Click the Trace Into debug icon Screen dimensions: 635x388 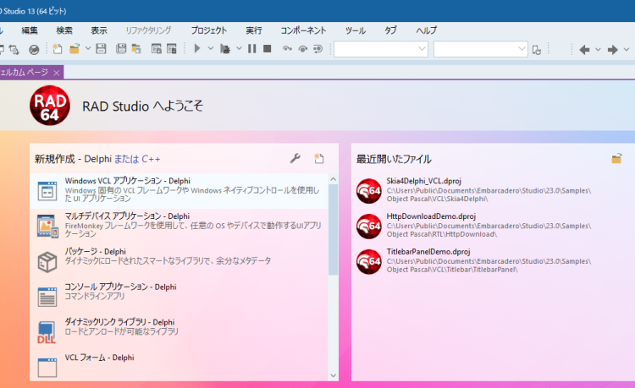click(287, 49)
